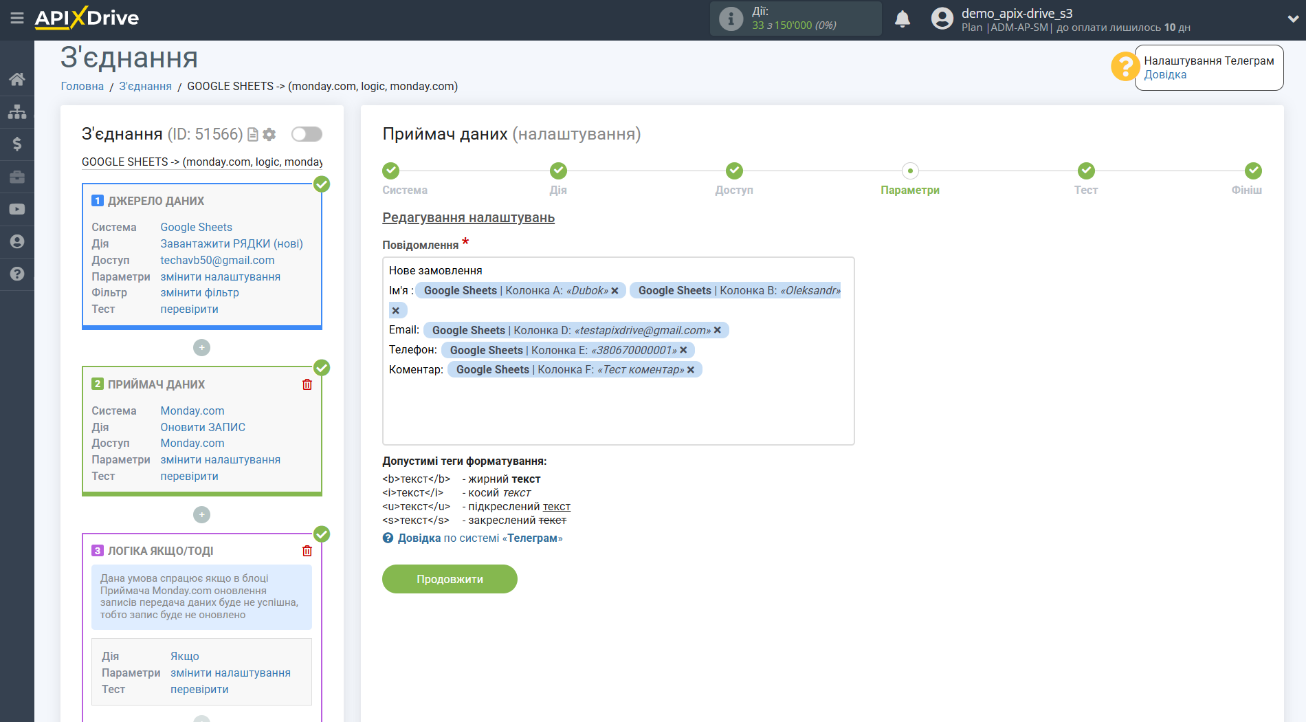This screenshot has width=1306, height=722.
Task: Click techavb50@gmail.com access link
Action: coord(217,261)
